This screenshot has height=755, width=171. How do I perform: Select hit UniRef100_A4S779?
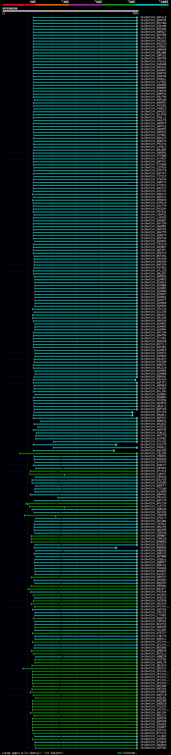coord(153,435)
